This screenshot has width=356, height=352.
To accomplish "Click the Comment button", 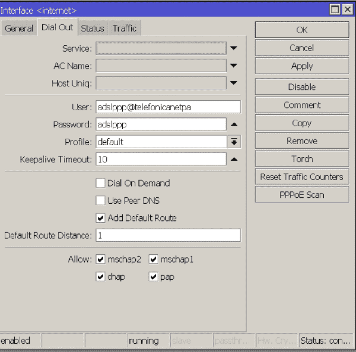I will pos(302,105).
